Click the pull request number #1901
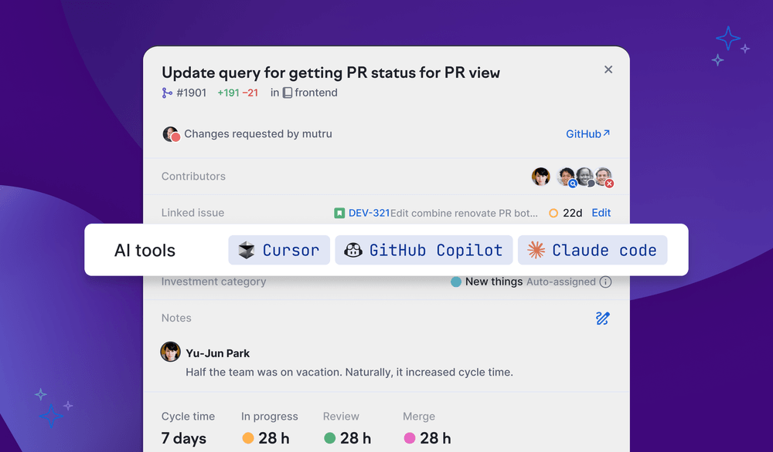 click(191, 93)
